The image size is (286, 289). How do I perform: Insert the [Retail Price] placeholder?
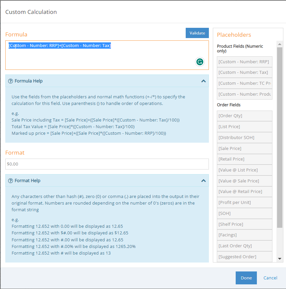(x=245, y=159)
